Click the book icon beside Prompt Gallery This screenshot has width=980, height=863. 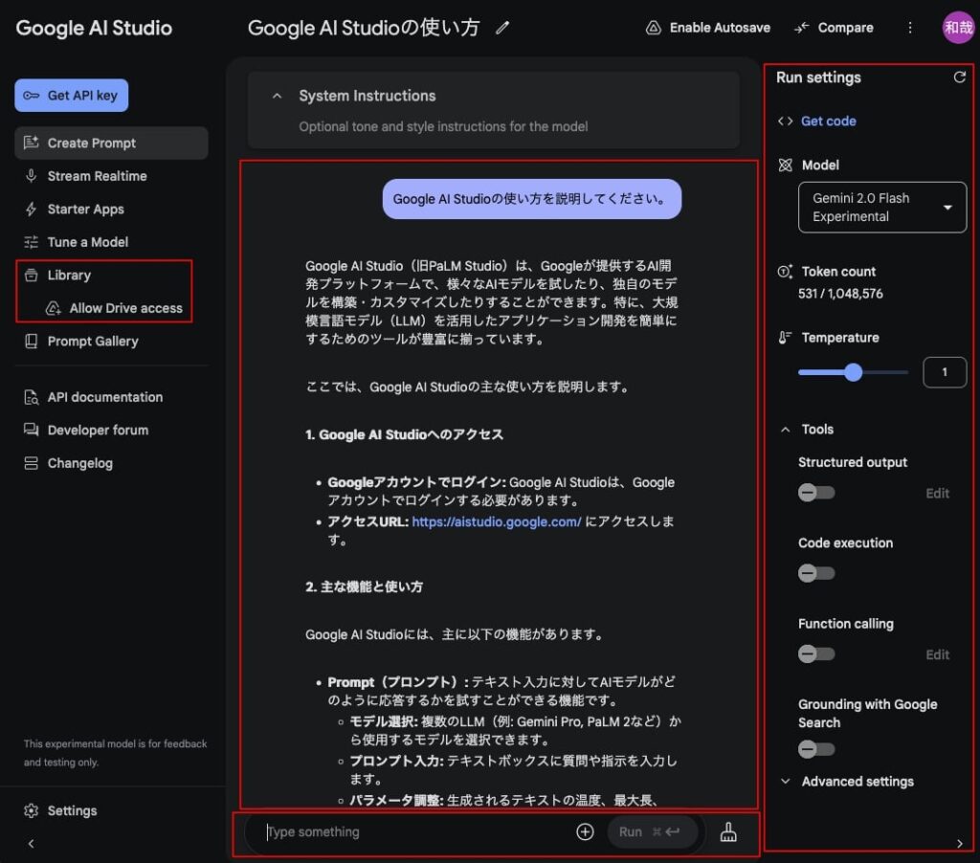[x=32, y=342]
